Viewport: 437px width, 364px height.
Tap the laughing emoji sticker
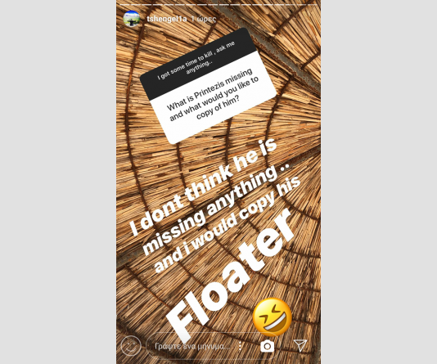(273, 317)
